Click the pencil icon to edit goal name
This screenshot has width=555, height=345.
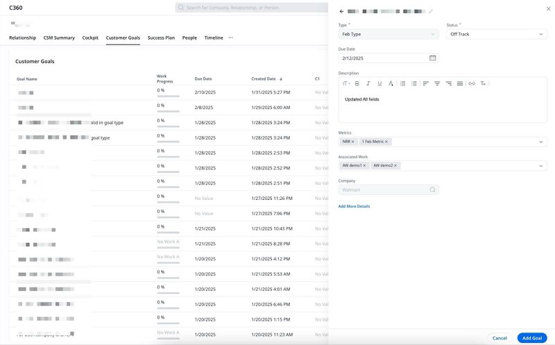[x=431, y=11]
